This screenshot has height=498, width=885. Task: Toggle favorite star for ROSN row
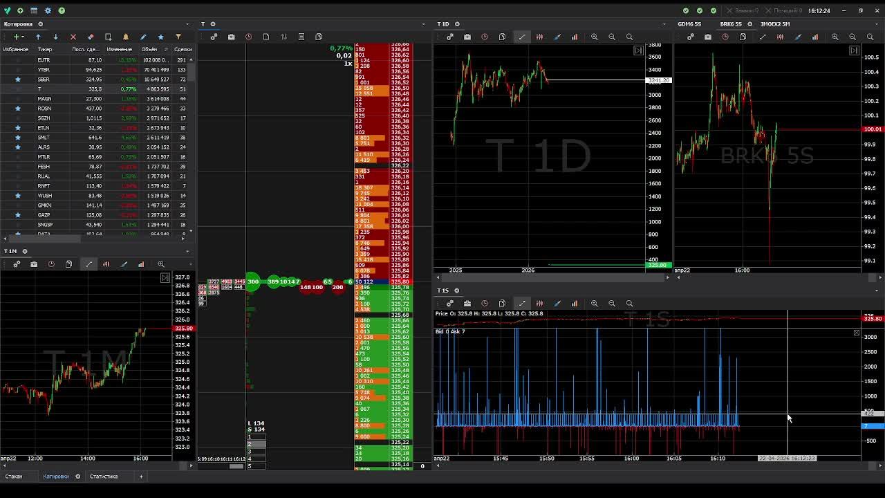[x=18, y=109]
